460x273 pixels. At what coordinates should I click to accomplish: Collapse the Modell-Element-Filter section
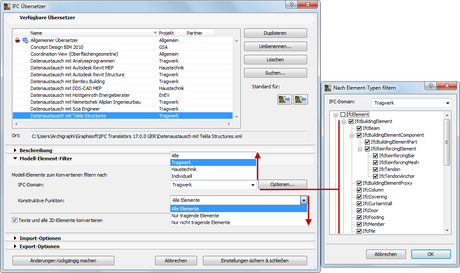click(x=15, y=159)
